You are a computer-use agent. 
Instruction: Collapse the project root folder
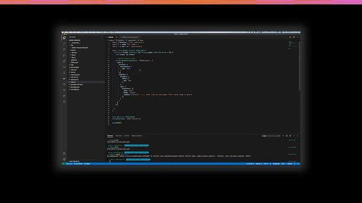pos(75,40)
